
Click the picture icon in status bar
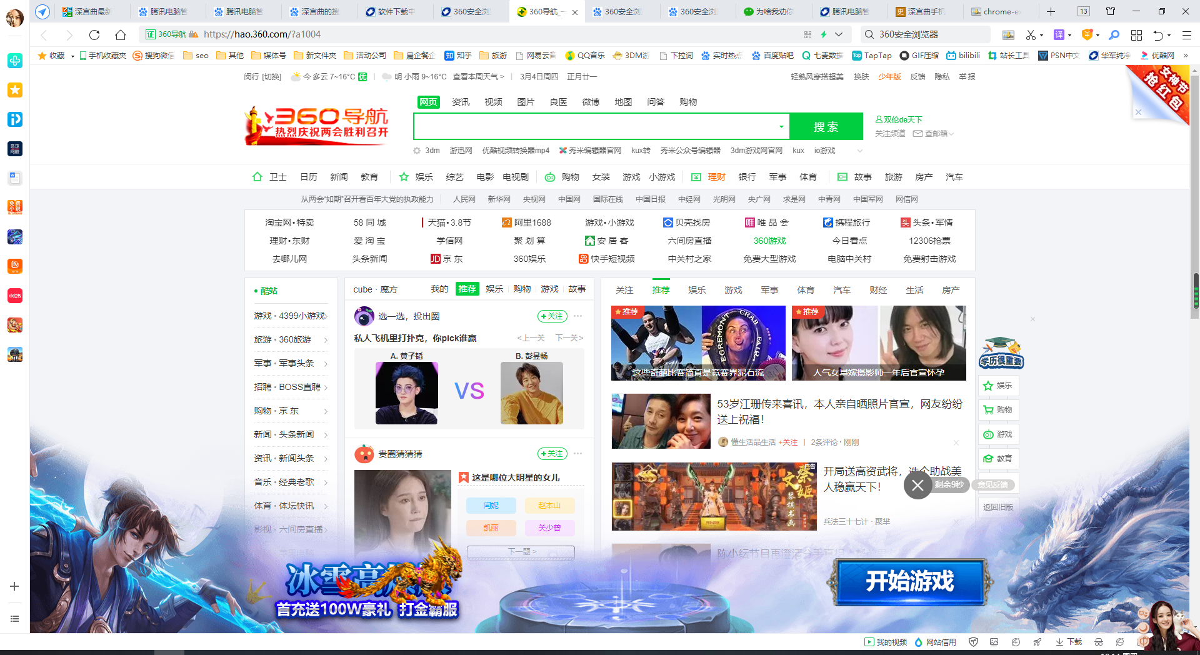click(x=994, y=642)
